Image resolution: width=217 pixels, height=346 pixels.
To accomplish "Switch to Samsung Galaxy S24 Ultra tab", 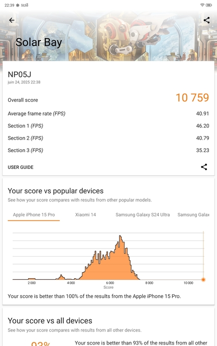I will pyautogui.click(x=143, y=215).
